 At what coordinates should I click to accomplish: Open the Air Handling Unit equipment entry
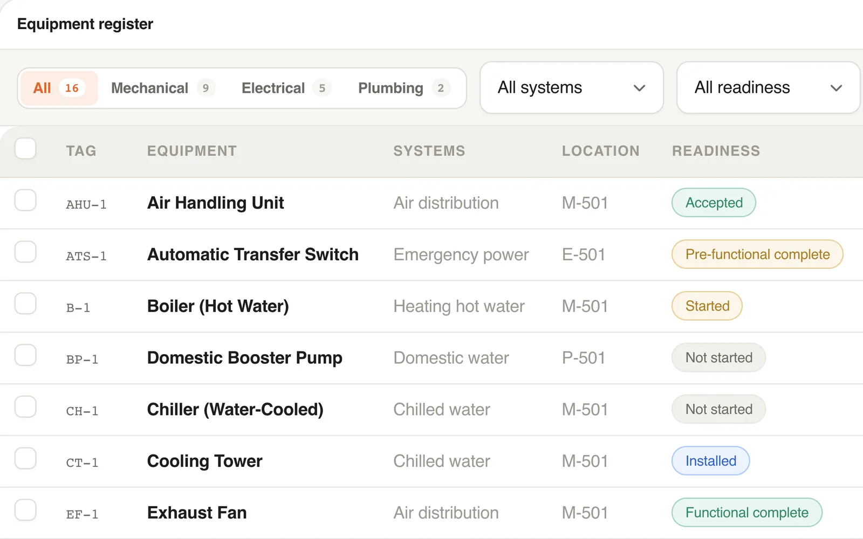(x=216, y=203)
